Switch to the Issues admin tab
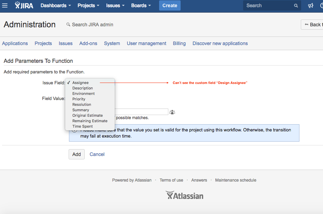This screenshot has width=323, height=214. tap(66, 43)
